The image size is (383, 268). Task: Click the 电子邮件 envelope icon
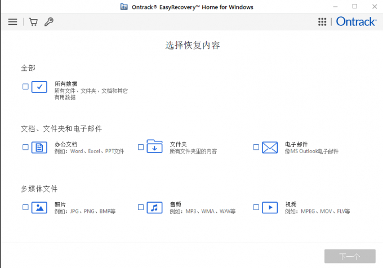click(x=270, y=147)
